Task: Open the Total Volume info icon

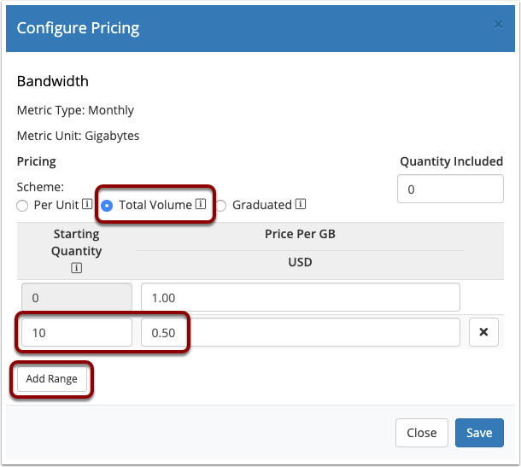Action: point(201,203)
